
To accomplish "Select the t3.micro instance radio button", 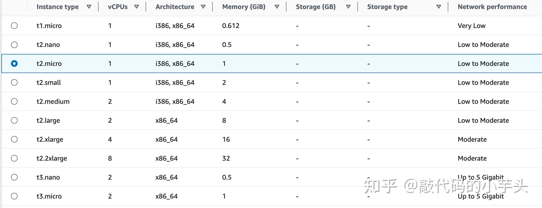I will point(14,196).
